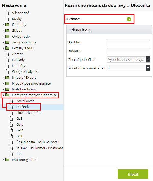Expand the Marketing a PPC node
Viewport: 153px width, 181px height.
click(x=3, y=160)
